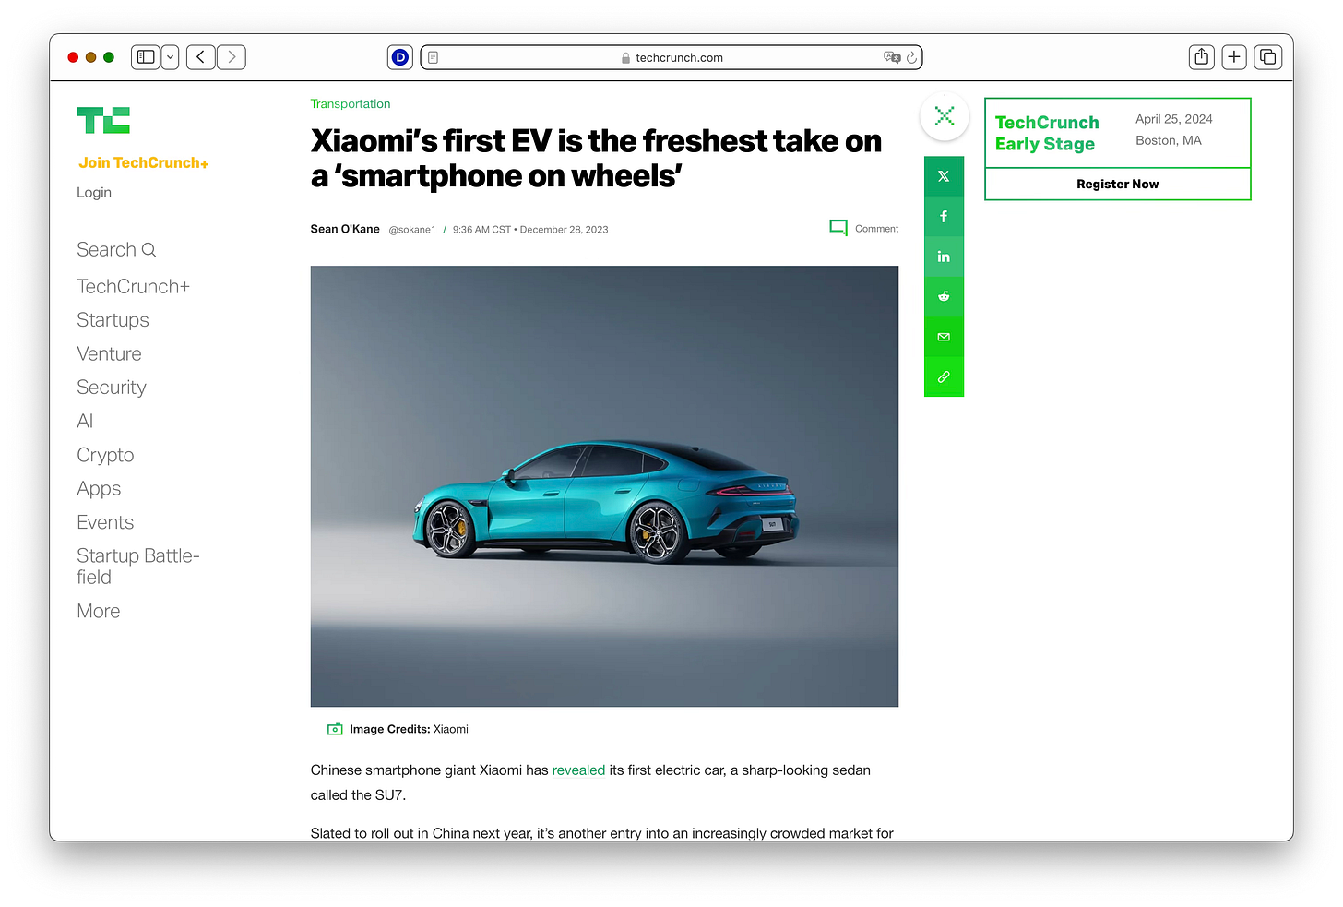Open the Safari Share menu
Viewport: 1343px width, 907px height.
[1201, 57]
